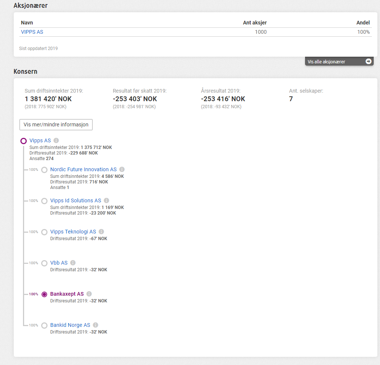Open the Vipps AS company link in tree
Image resolution: width=380 pixels, height=365 pixels.
coord(40,140)
